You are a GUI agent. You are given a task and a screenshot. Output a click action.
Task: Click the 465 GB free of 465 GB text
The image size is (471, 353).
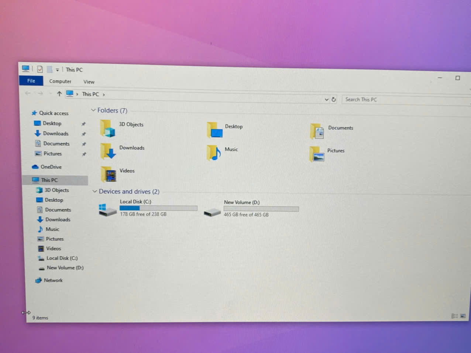click(x=246, y=215)
